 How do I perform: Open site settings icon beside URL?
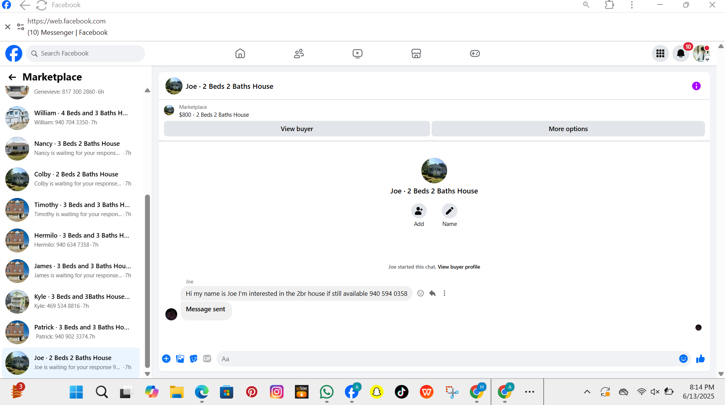[21, 27]
